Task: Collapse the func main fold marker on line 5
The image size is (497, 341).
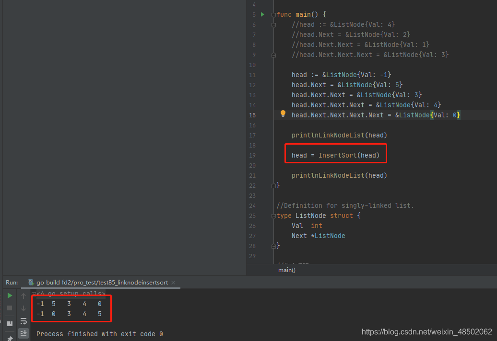Action: (x=273, y=14)
